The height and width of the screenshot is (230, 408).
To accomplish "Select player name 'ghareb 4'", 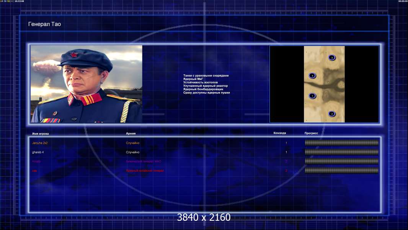I will [38, 152].
